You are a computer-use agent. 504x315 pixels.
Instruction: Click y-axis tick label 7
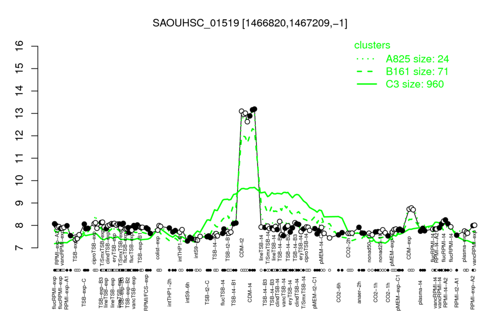[x=20, y=248]
